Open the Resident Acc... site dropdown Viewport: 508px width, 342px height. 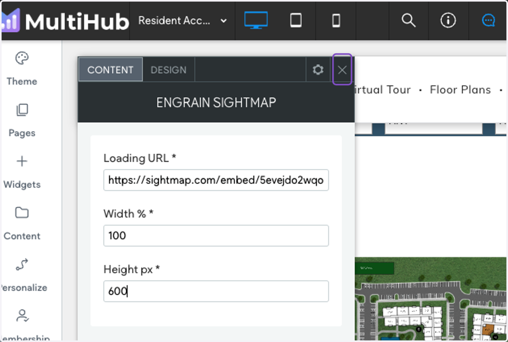point(182,21)
